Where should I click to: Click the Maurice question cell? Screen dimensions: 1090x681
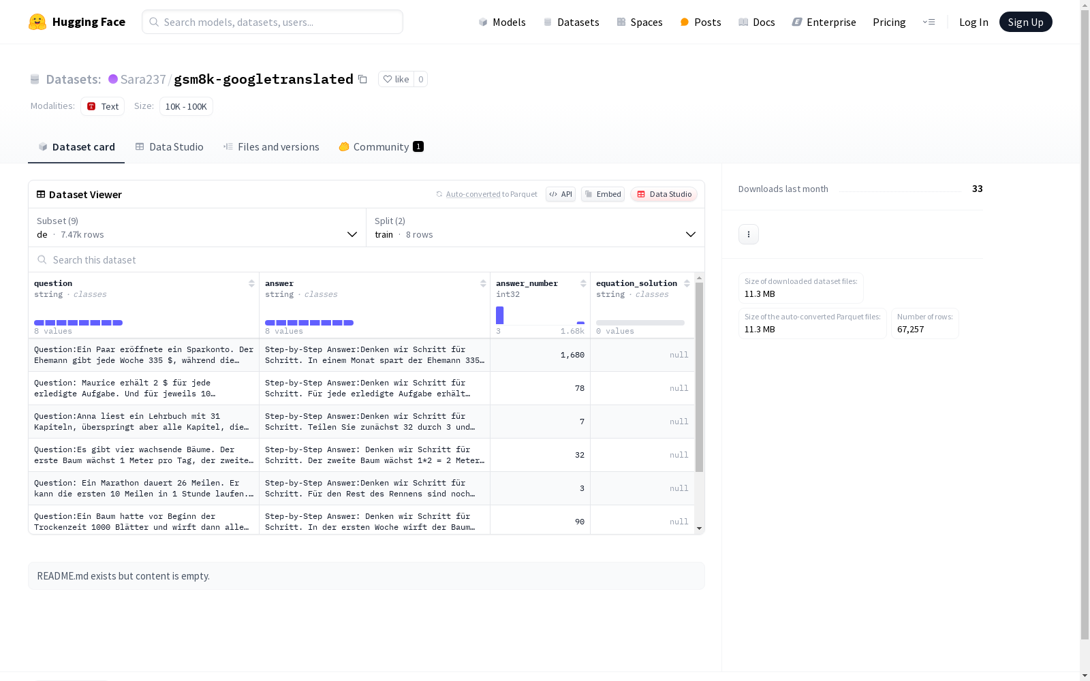[x=144, y=388]
